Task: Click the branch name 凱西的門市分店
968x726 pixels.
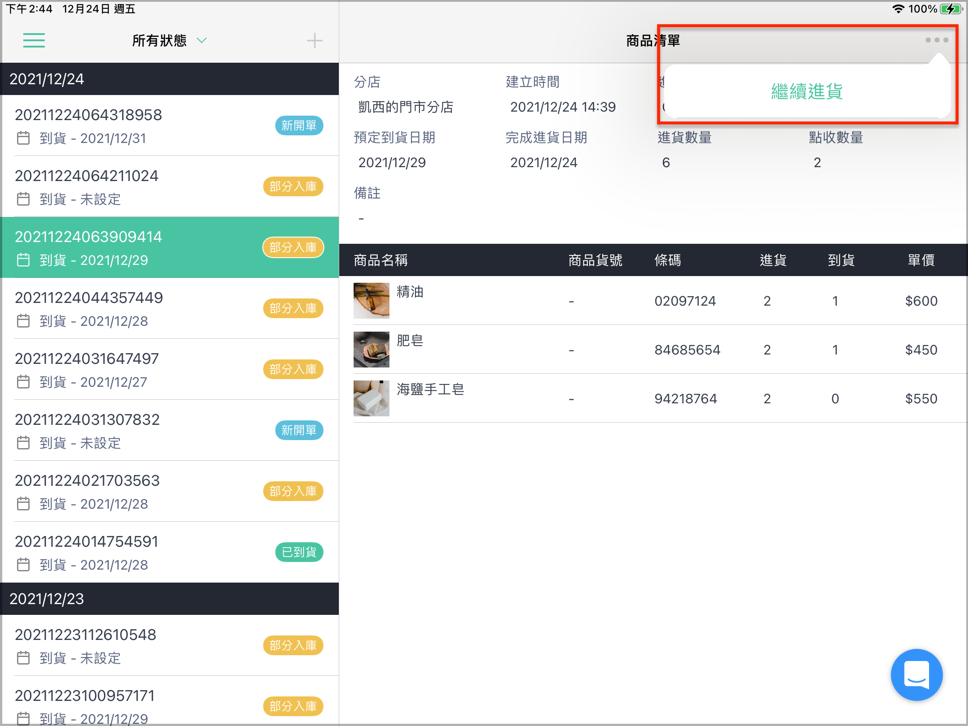Action: (x=406, y=107)
